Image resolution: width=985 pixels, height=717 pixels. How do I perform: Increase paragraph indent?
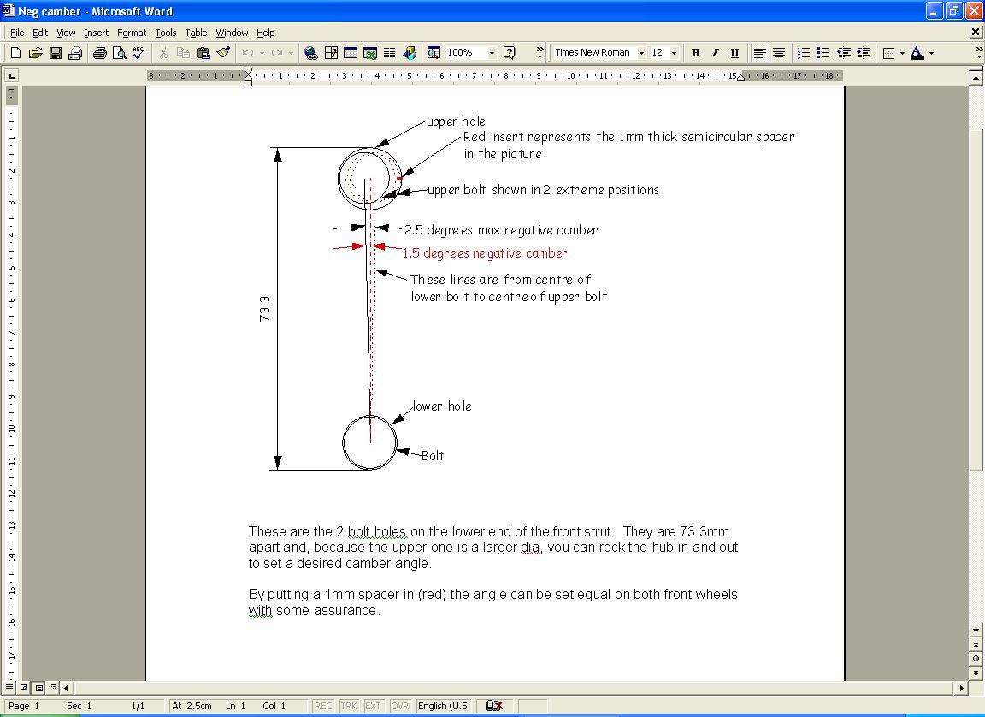[x=864, y=53]
